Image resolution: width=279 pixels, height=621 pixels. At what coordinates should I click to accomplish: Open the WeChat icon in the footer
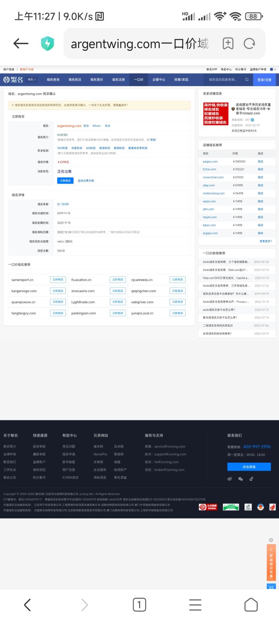tap(240, 479)
